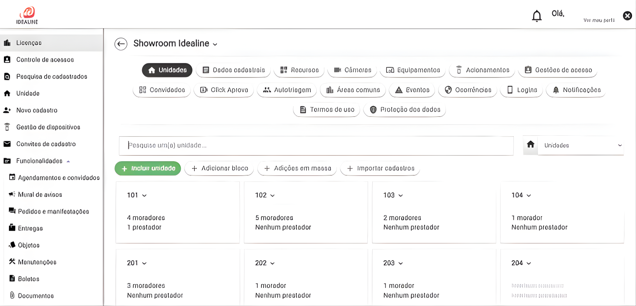This screenshot has width=636, height=306.
Task: Select the Câmeras tab icon
Action: tap(338, 70)
